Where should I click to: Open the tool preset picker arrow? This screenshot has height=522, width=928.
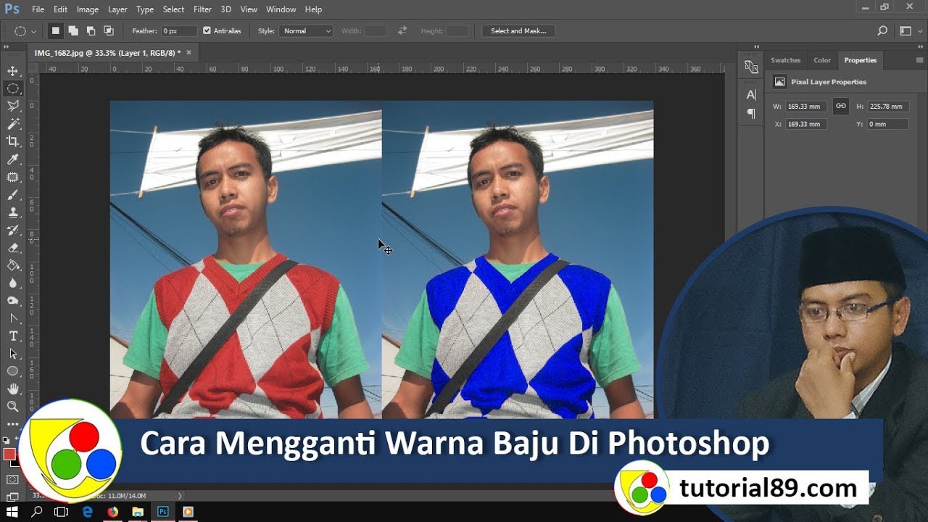33,31
